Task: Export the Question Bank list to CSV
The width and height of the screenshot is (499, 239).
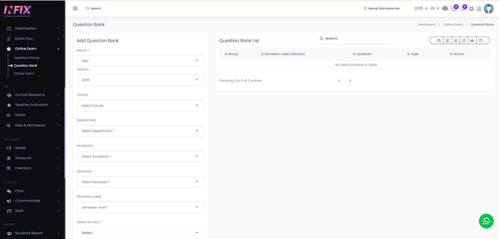Action: [456, 40]
